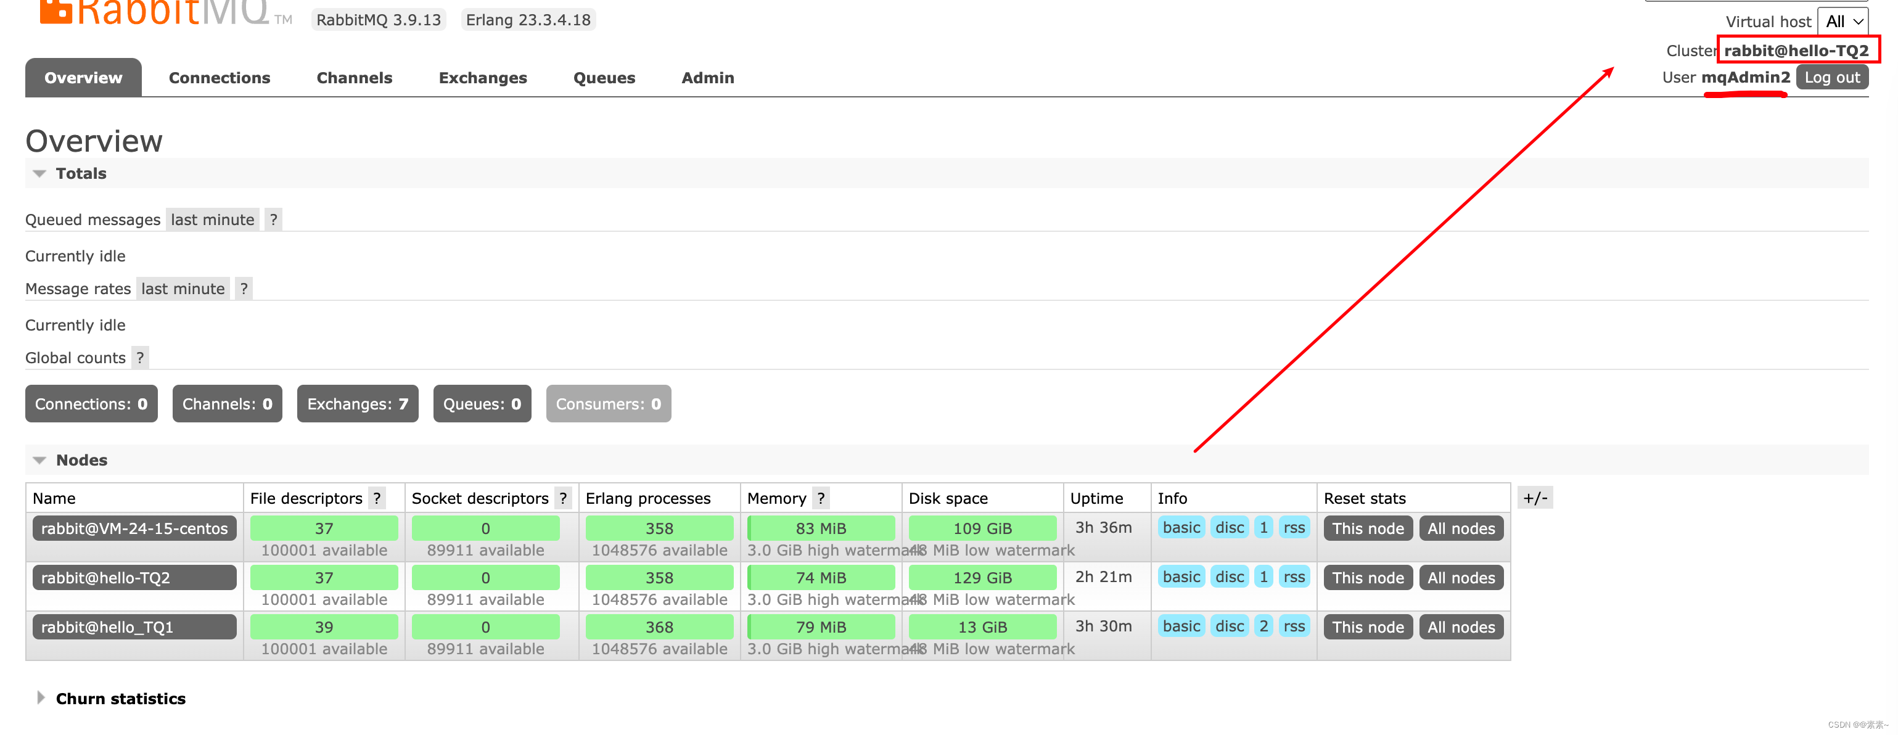Open node rabbit@VM-24-15-centos details
1898x735 pixels.
pos(134,529)
